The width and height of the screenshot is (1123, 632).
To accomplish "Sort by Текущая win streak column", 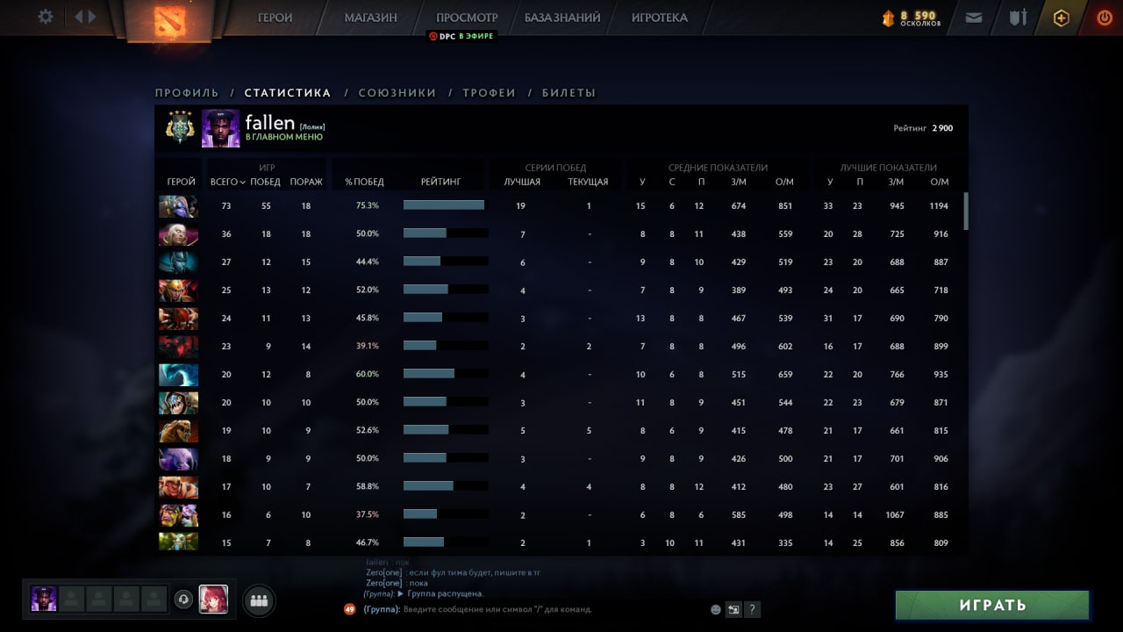I will coord(588,182).
